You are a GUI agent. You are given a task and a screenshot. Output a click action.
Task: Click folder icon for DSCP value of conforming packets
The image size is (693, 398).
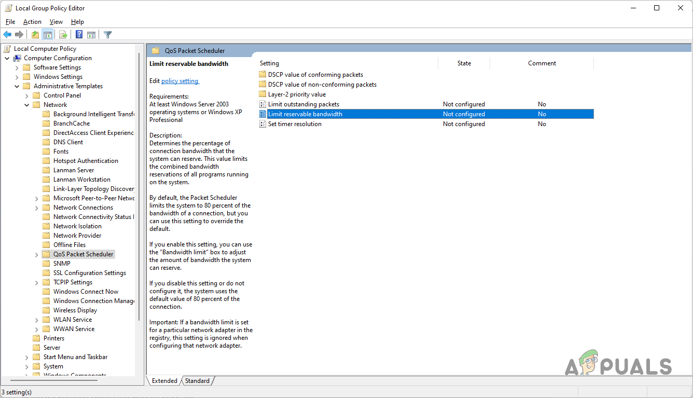(262, 75)
